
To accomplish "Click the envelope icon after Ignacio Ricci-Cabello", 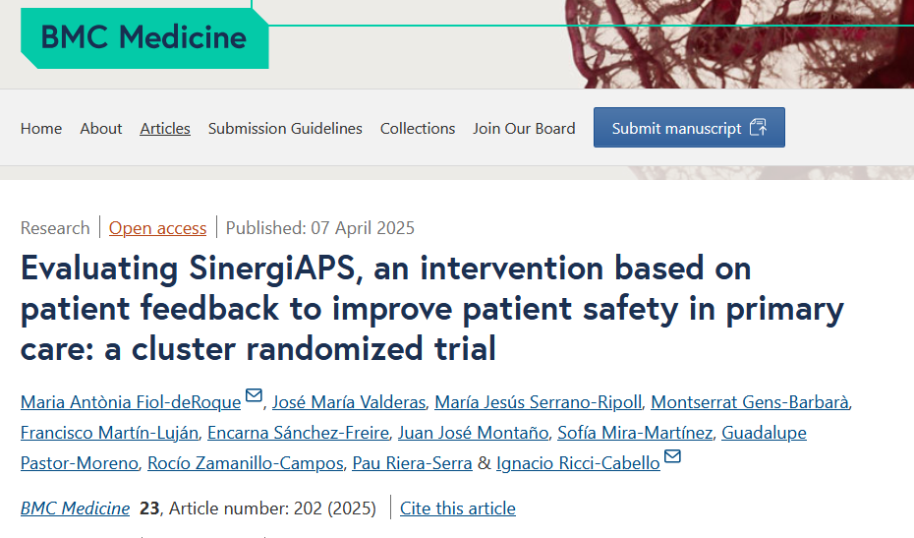I will point(672,457).
